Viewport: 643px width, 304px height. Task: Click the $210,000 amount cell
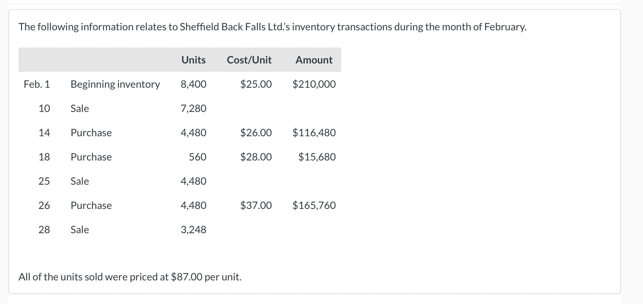coord(314,84)
